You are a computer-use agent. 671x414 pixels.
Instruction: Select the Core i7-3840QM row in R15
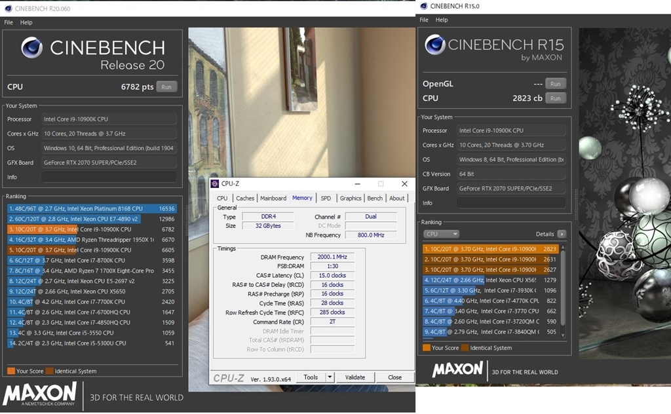[x=490, y=331]
